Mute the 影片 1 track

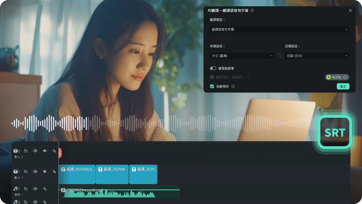tap(35, 172)
